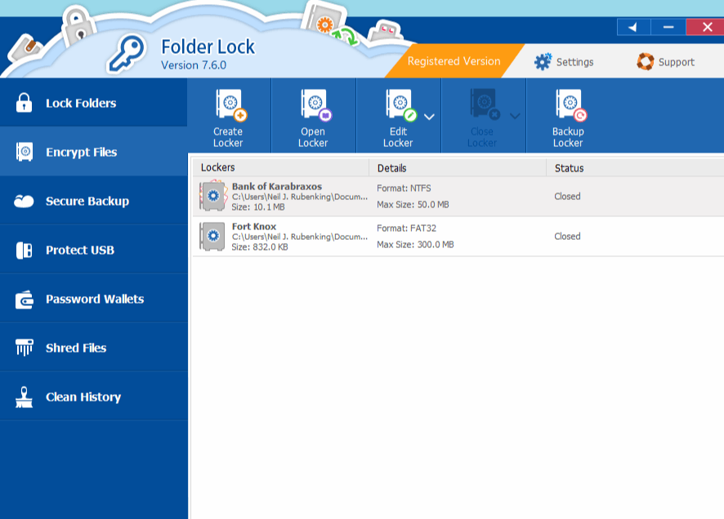The height and width of the screenshot is (519, 724).
Task: Click the Support lifebuoy icon
Action: point(646,61)
